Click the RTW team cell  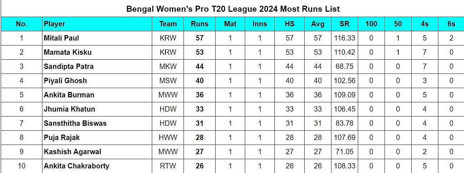point(168,166)
